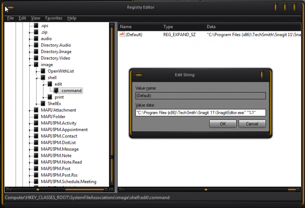This screenshot has height=208, width=305.
Task: Click the Type column header
Action: pos(183,27)
